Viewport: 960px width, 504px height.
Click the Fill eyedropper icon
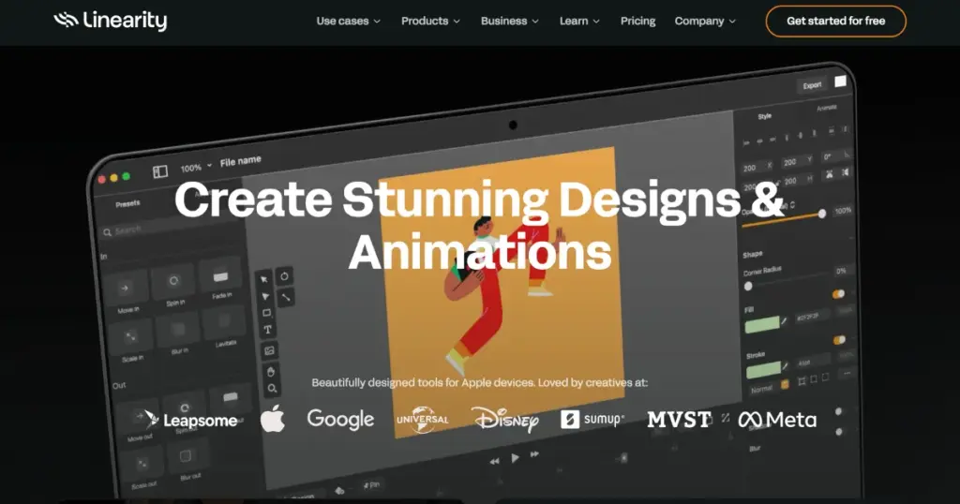click(x=785, y=321)
